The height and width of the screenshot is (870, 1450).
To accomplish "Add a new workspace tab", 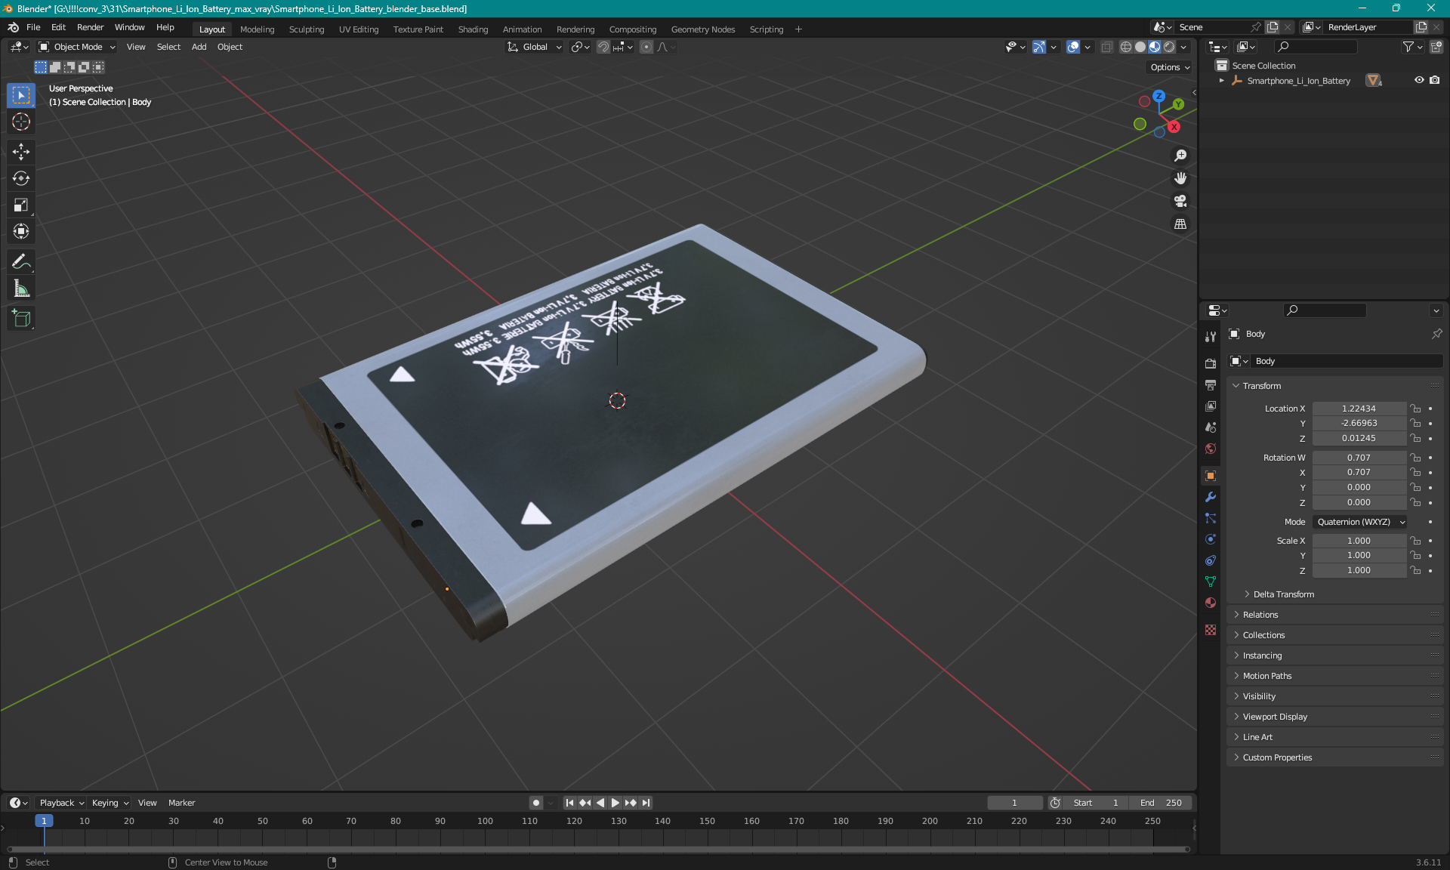I will tap(798, 29).
